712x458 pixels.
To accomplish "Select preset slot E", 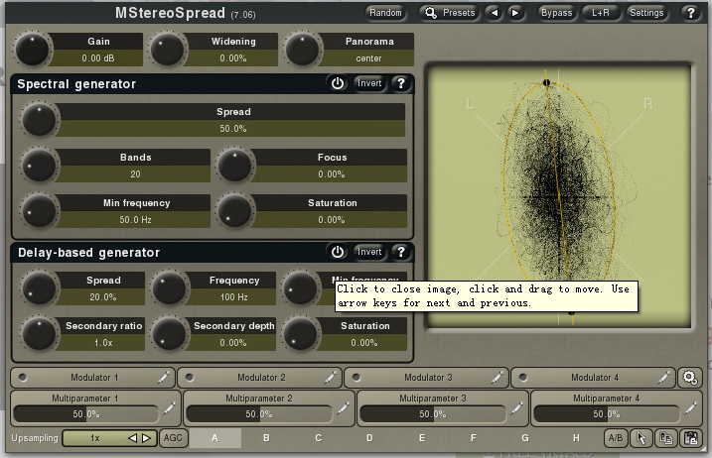I will click(422, 438).
